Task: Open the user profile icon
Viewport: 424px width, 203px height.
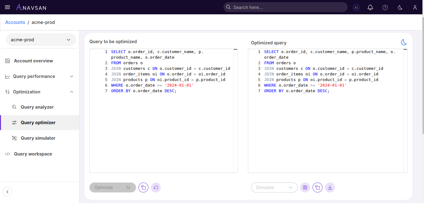Action: [415, 7]
